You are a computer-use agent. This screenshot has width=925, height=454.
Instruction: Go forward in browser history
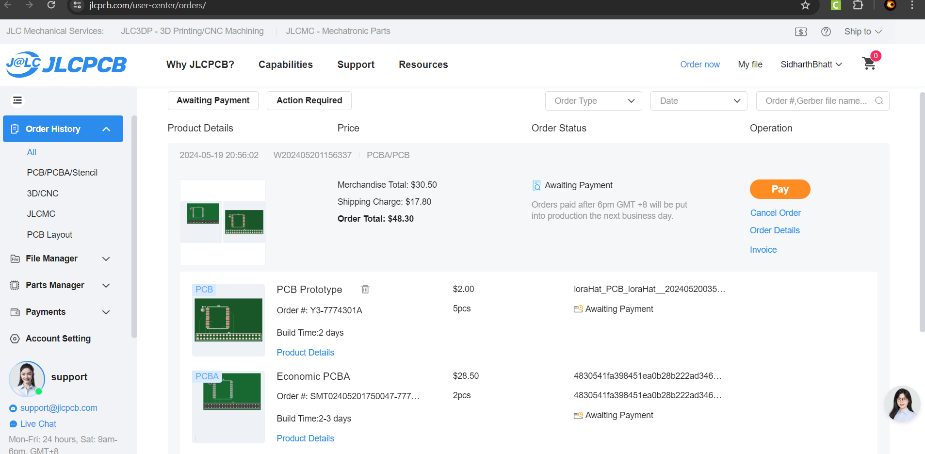coord(29,5)
